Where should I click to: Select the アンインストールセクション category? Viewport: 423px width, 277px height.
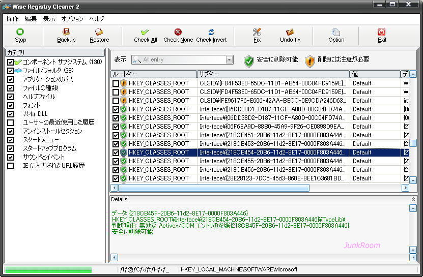[52, 131]
